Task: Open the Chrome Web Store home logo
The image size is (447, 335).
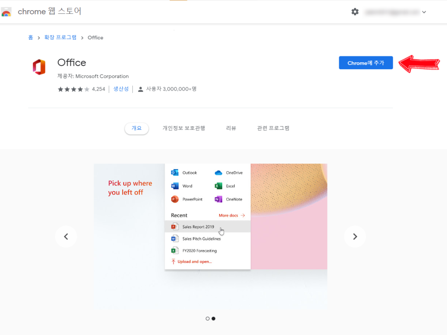Action: pos(6,12)
